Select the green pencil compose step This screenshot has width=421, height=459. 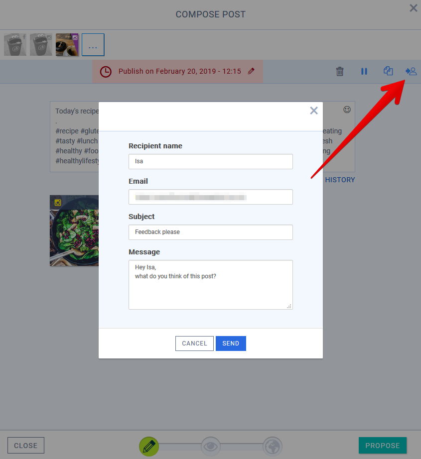coord(148,446)
